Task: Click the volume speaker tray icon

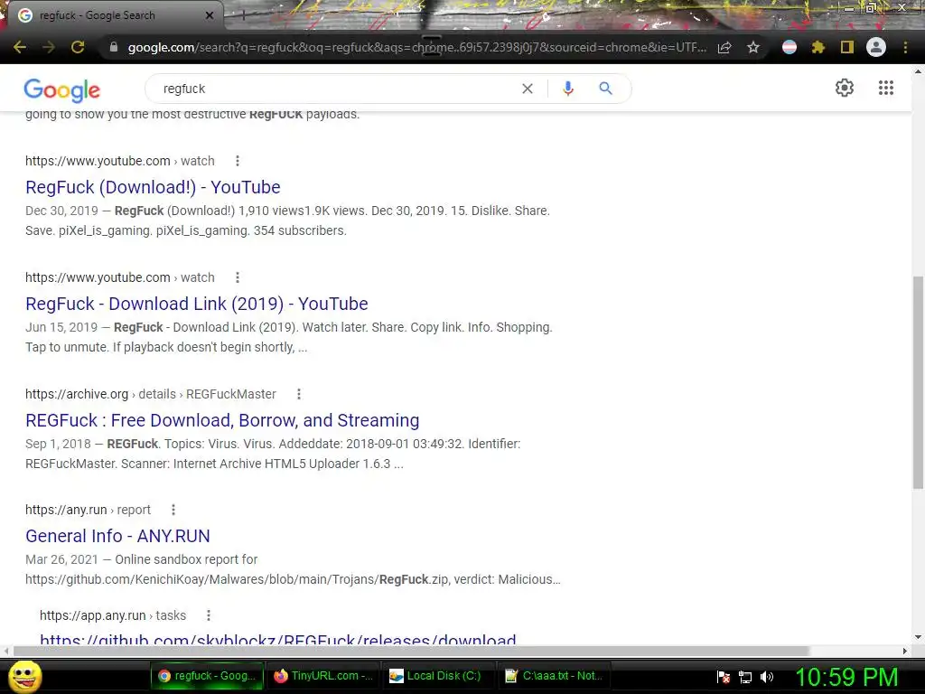Action: pyautogui.click(x=766, y=677)
